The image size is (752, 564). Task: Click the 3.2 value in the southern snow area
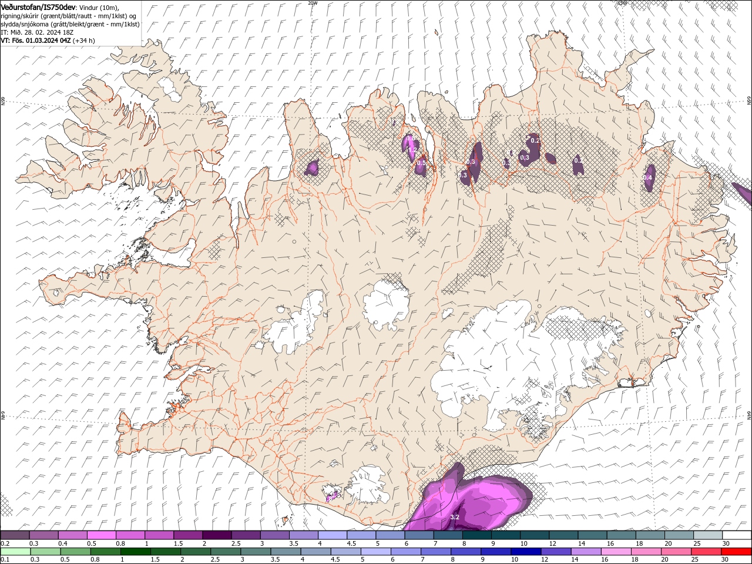pyautogui.click(x=455, y=518)
